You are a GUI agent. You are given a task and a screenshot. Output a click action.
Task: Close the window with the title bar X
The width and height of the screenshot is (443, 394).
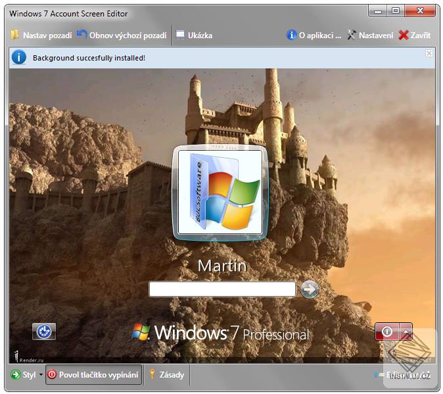click(x=420, y=11)
